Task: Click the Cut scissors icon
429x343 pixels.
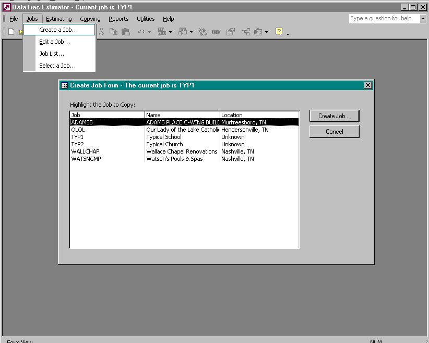Action: [x=101, y=32]
